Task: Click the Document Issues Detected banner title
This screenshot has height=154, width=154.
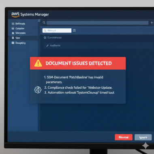Action: (79, 63)
